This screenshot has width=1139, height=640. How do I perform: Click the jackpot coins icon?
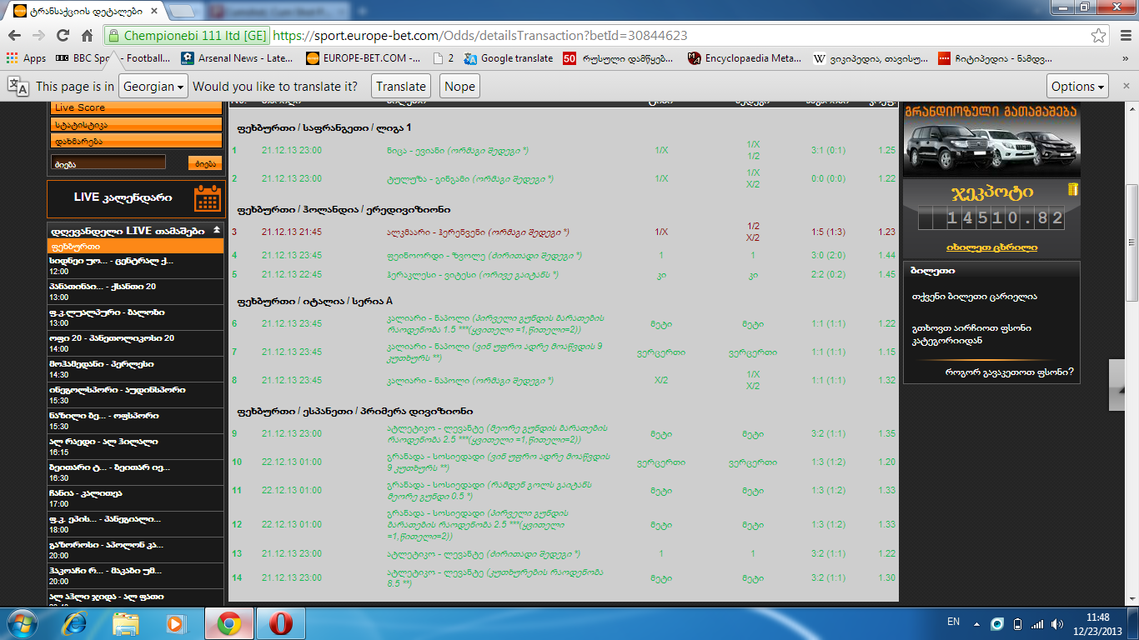(x=1072, y=189)
